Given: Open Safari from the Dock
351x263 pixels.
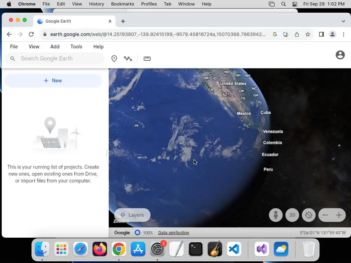Looking at the screenshot, I should pyautogui.click(x=80, y=249).
